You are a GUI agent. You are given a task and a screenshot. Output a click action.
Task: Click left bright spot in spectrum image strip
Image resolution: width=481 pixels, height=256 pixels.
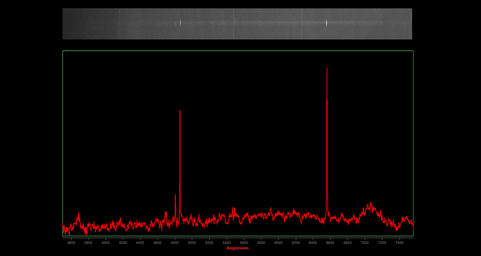click(180, 23)
